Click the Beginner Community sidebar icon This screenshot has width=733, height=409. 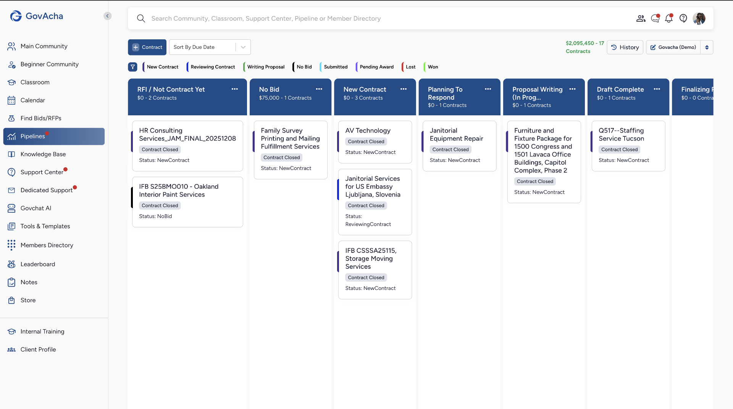point(11,64)
